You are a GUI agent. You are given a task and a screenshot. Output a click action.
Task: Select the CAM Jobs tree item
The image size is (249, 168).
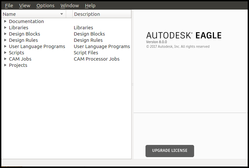(20, 59)
